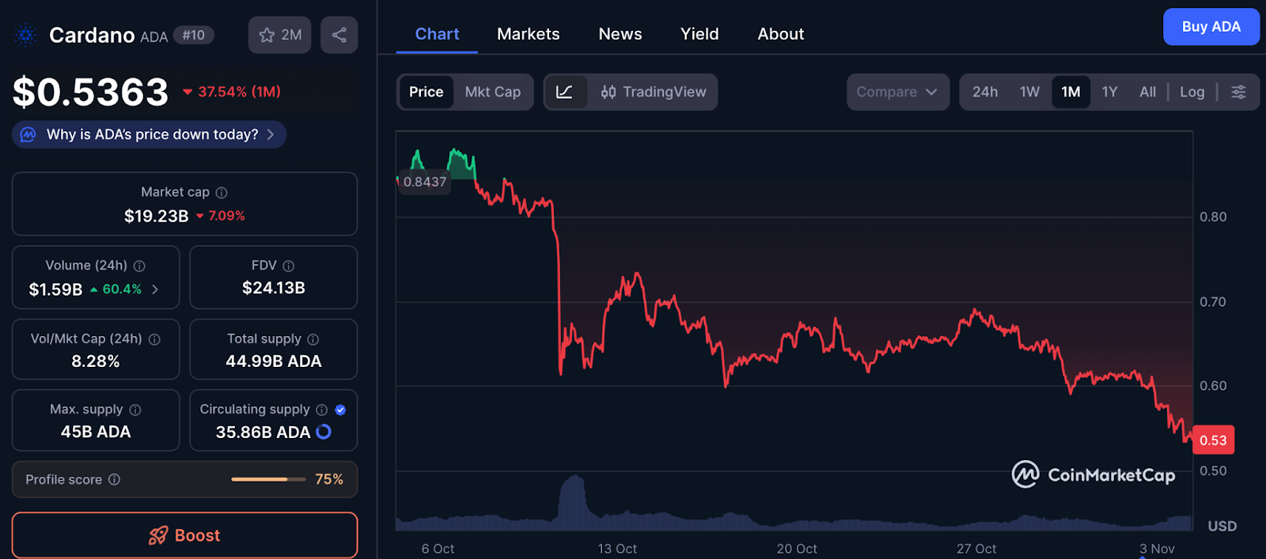Image resolution: width=1266 pixels, height=559 pixels.
Task: Click the star watchlist icon
Action: [x=267, y=35]
